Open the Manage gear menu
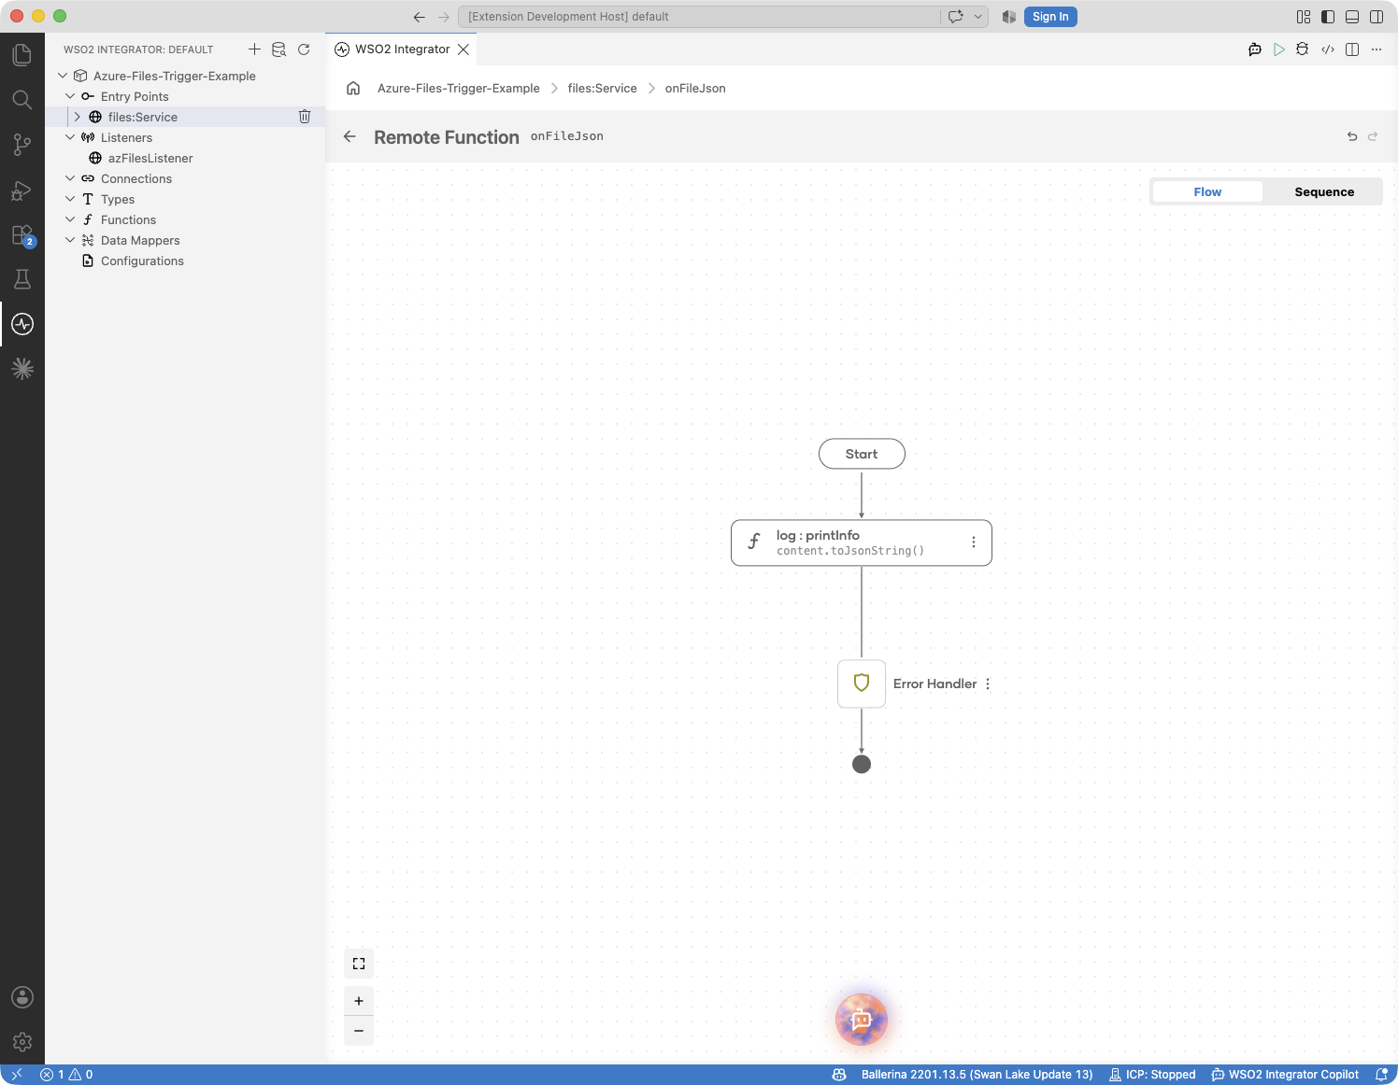Image resolution: width=1398 pixels, height=1085 pixels. point(22,1042)
